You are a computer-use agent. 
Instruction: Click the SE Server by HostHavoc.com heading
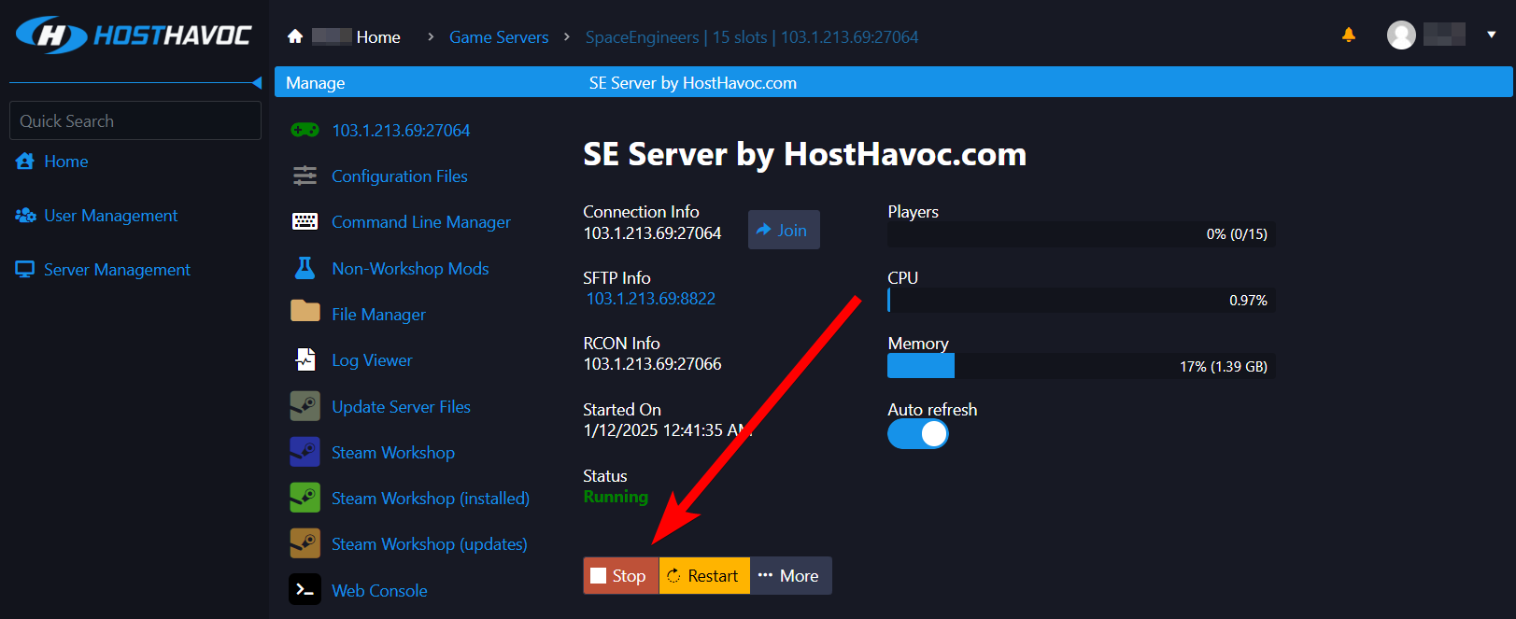[x=804, y=154]
